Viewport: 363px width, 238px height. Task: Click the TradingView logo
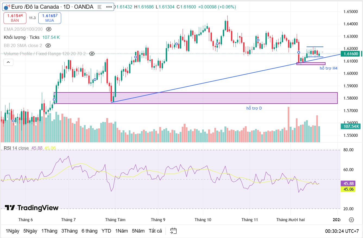tap(33, 208)
